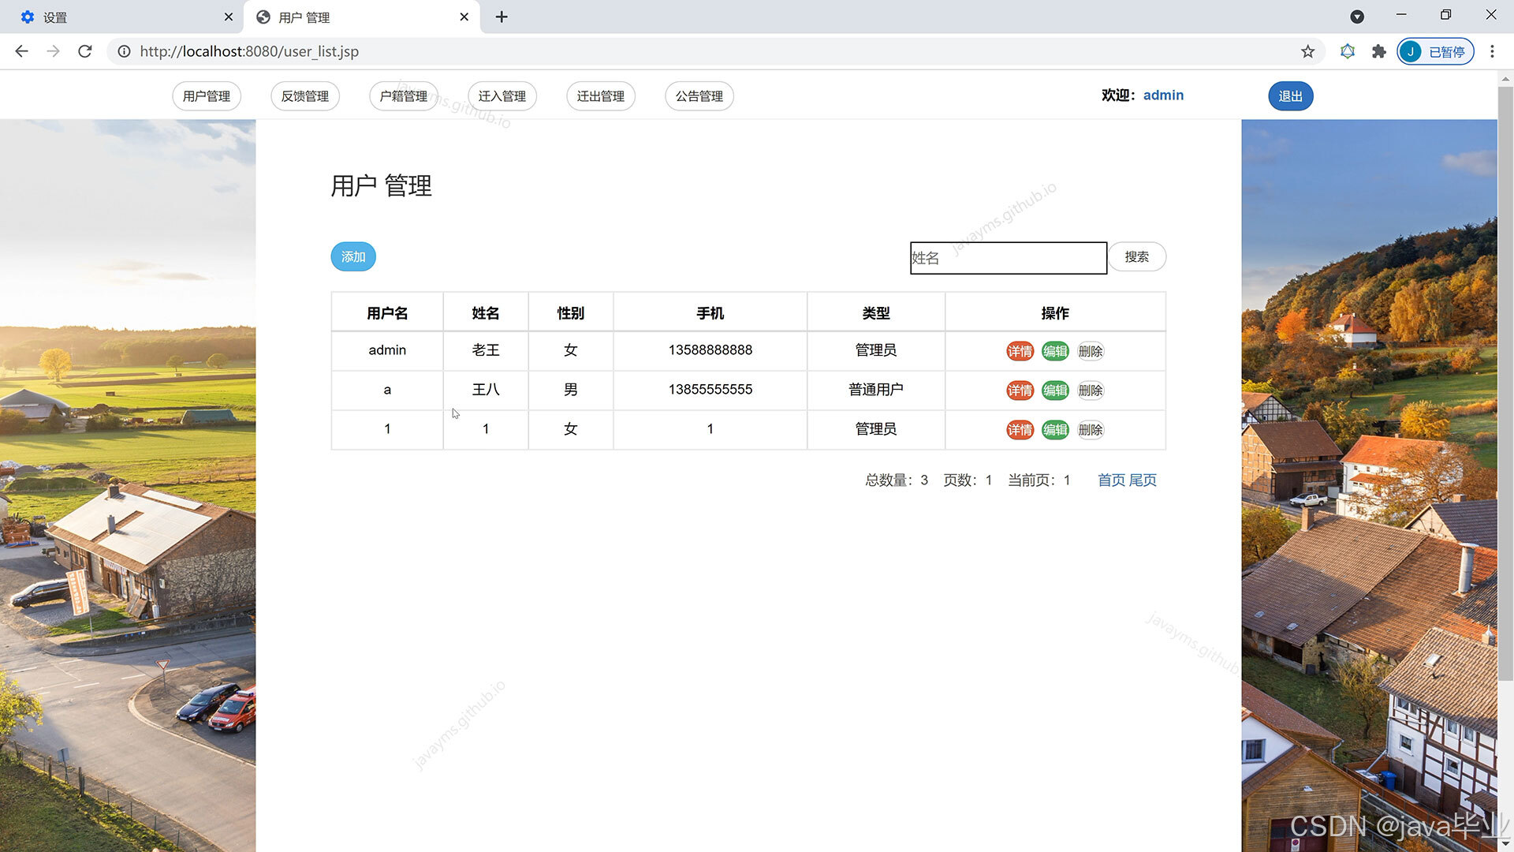Open the 公告管理 menu
The width and height of the screenshot is (1514, 852).
tap(699, 96)
